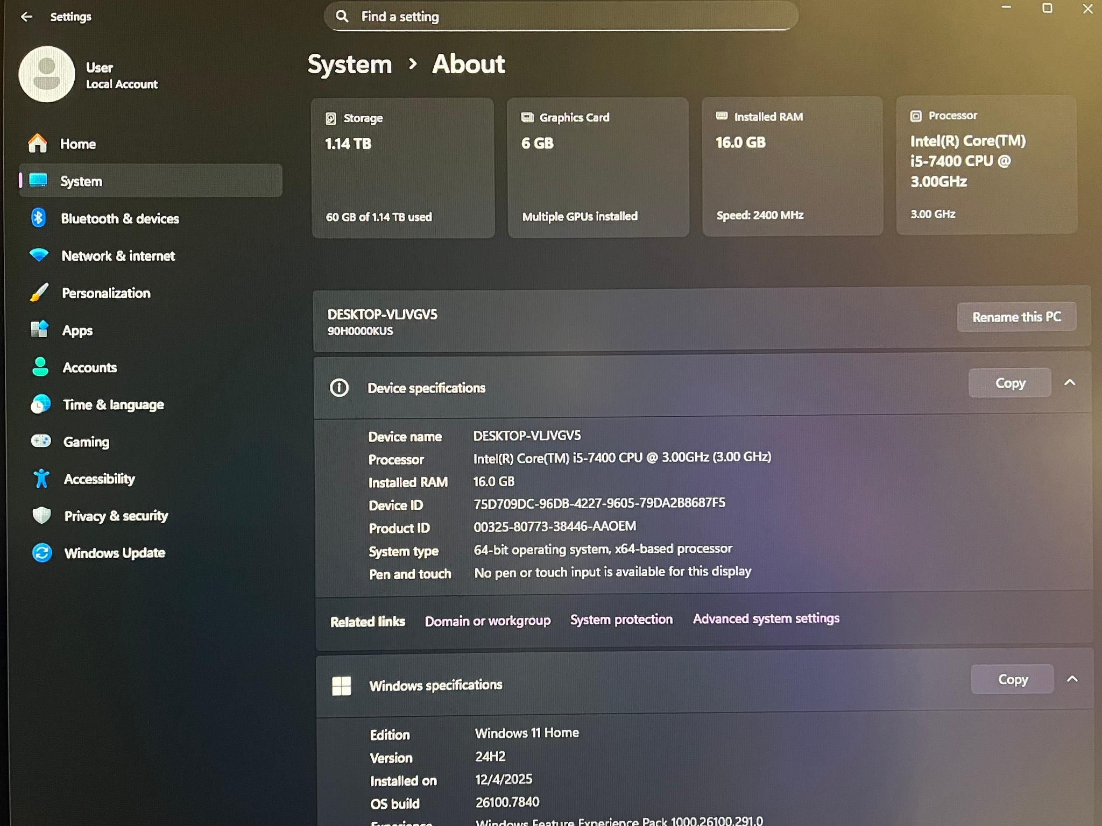
Task: Open Advanced system settings link
Action: 766,618
